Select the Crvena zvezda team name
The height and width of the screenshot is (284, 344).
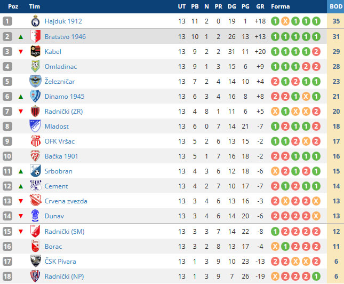click(x=66, y=201)
